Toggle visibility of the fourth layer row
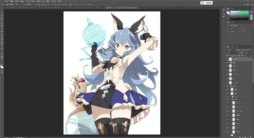 [227, 70]
